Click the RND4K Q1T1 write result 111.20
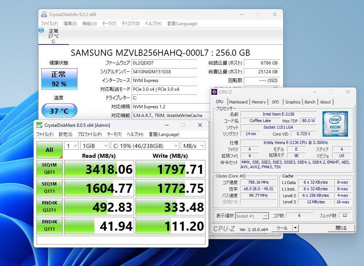Screen dimensions: 364x266 [171, 226]
